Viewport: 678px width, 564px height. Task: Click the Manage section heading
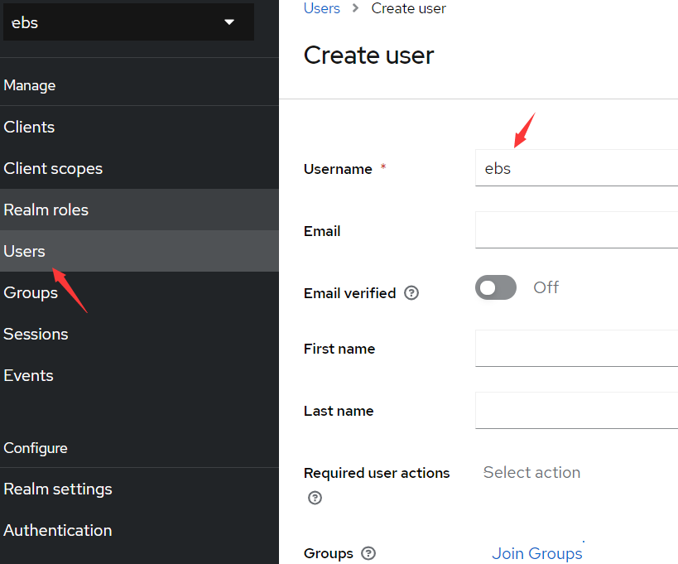30,85
